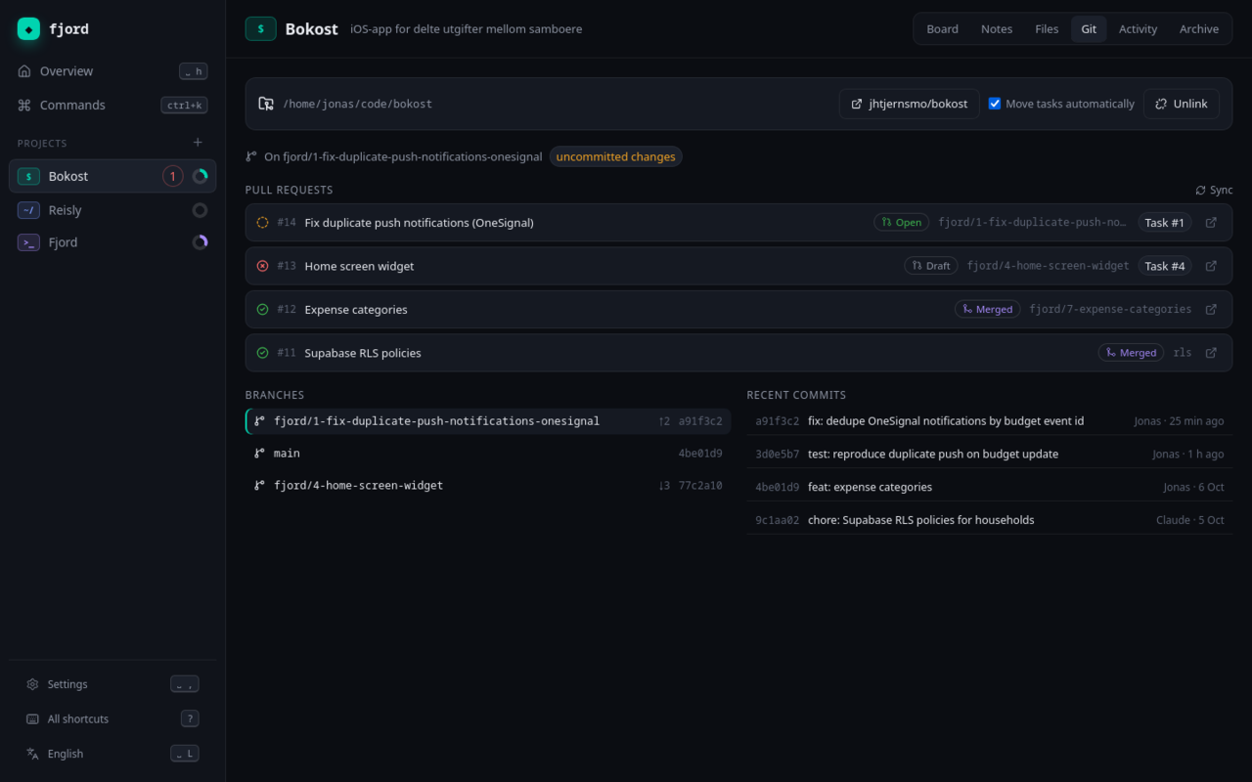Open Overview in the sidebar
The image size is (1252, 782).
click(x=112, y=71)
